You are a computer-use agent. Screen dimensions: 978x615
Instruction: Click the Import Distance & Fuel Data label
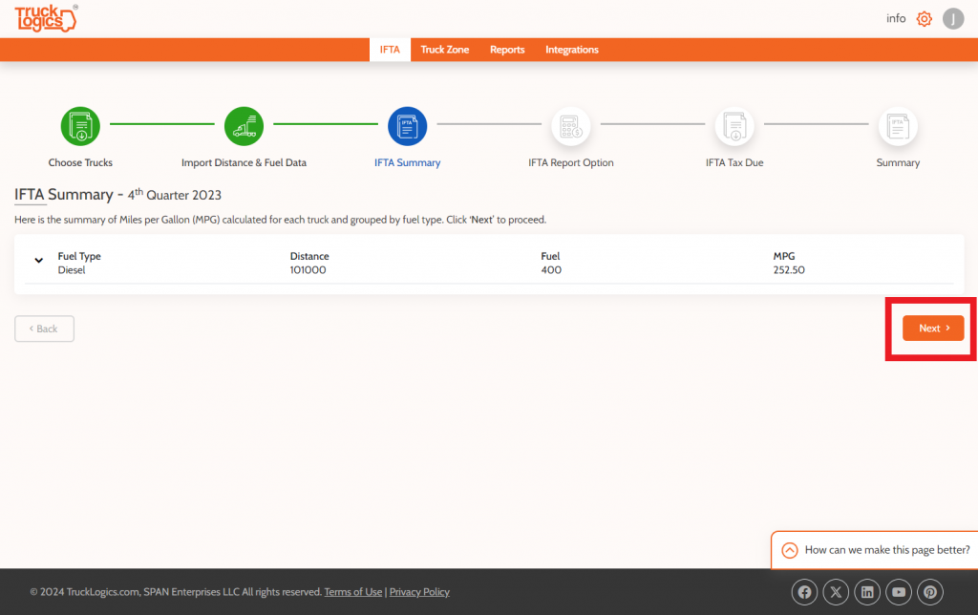point(244,162)
